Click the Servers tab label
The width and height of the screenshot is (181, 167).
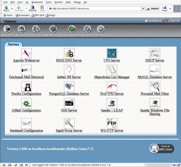[13, 44]
